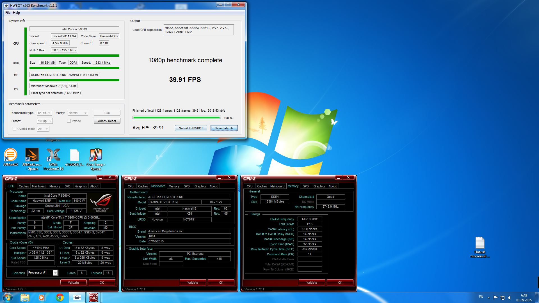Minimize the CPU-Z Mainboard window
This screenshot has height=303, width=539.
pos(220,177)
